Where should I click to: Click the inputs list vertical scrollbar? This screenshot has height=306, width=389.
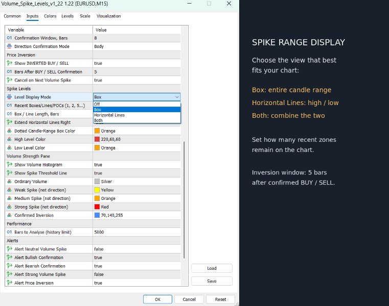[x=184, y=199]
